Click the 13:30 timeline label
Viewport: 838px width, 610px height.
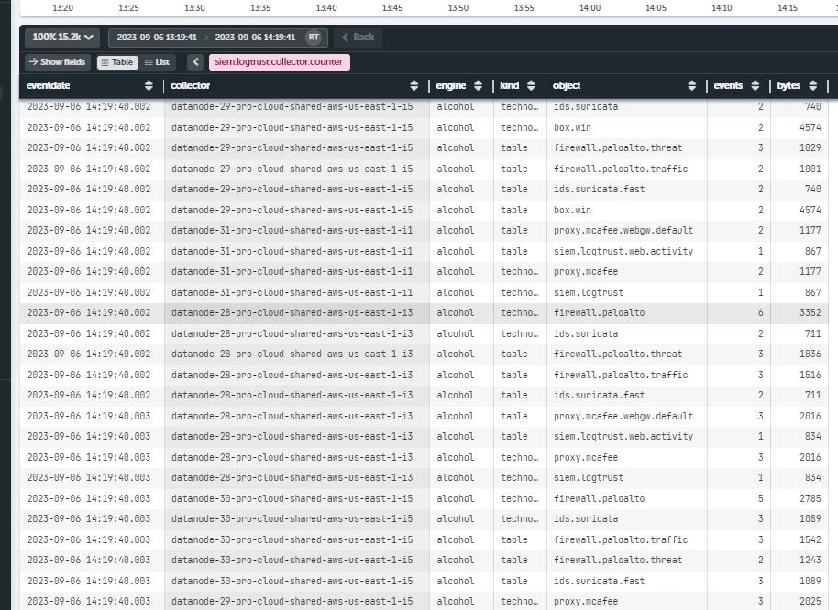pyautogui.click(x=194, y=8)
